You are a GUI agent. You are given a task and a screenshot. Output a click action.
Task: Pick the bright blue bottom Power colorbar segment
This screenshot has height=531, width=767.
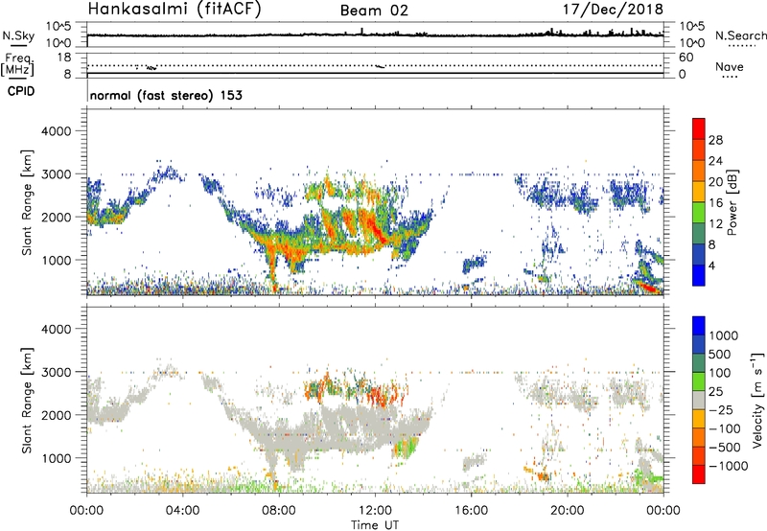click(x=699, y=275)
